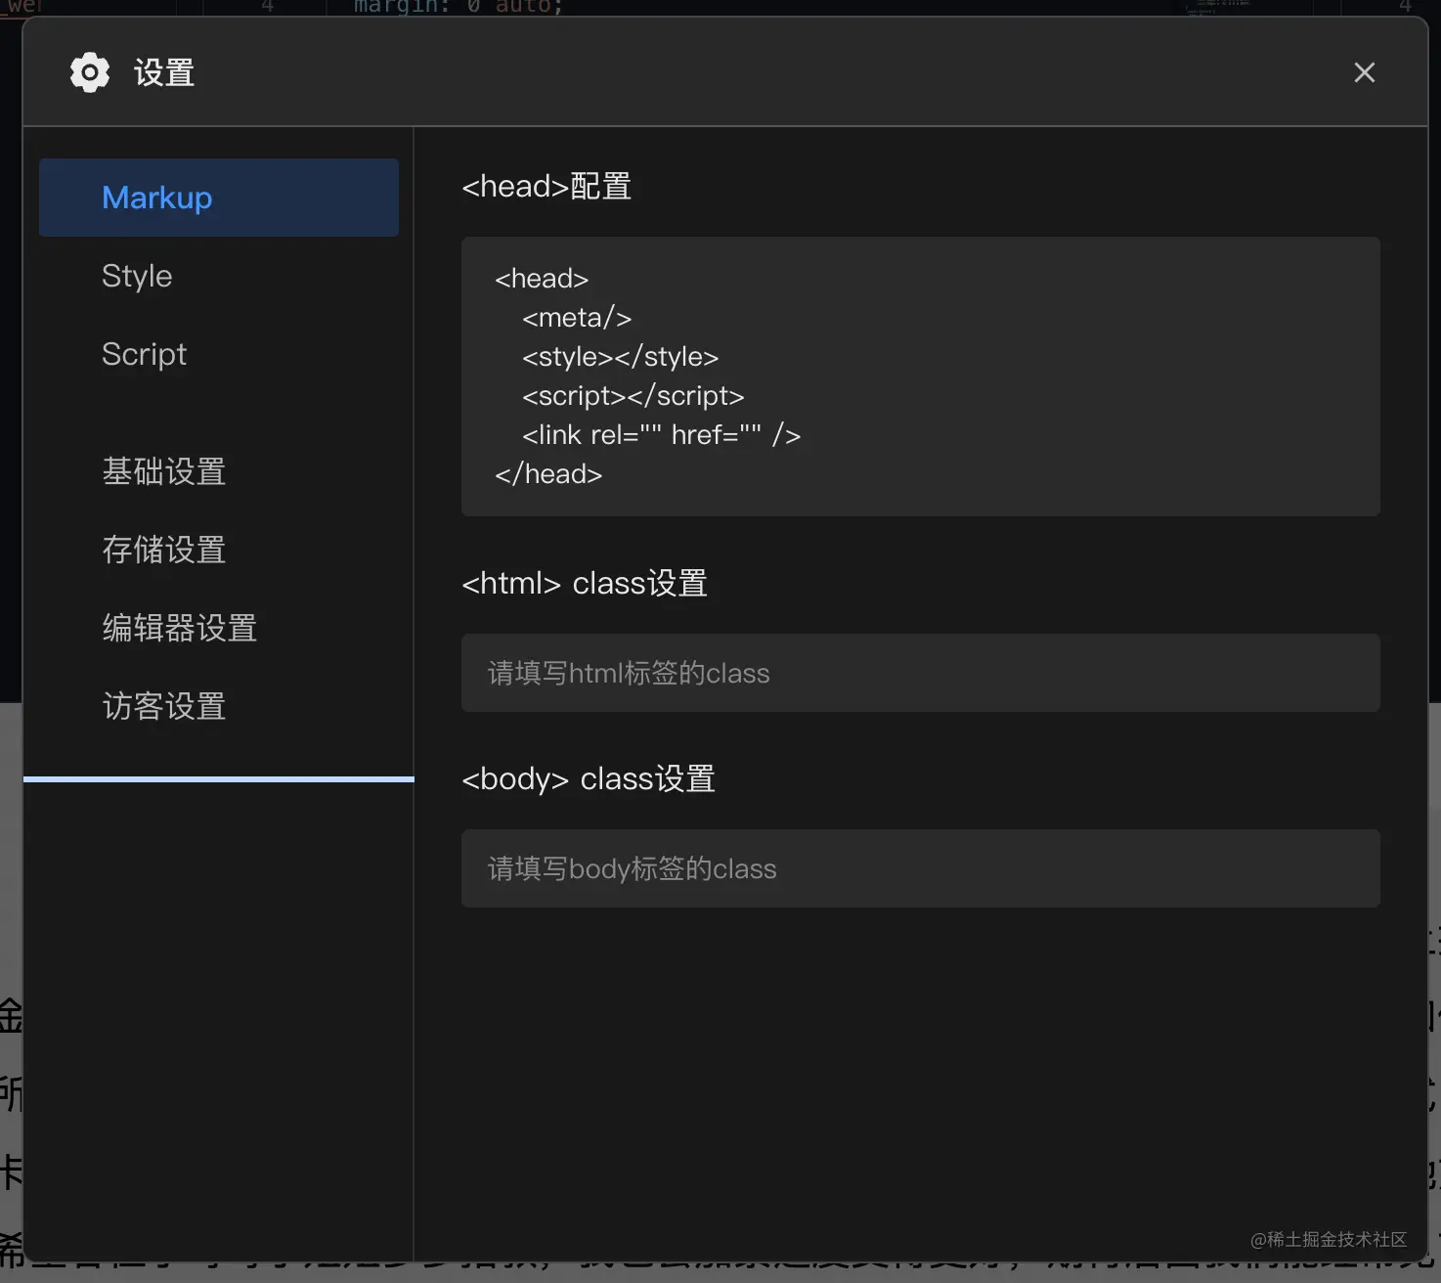The height and width of the screenshot is (1283, 1441).
Task: Focus the html标签的class input field
Action: 921,673
